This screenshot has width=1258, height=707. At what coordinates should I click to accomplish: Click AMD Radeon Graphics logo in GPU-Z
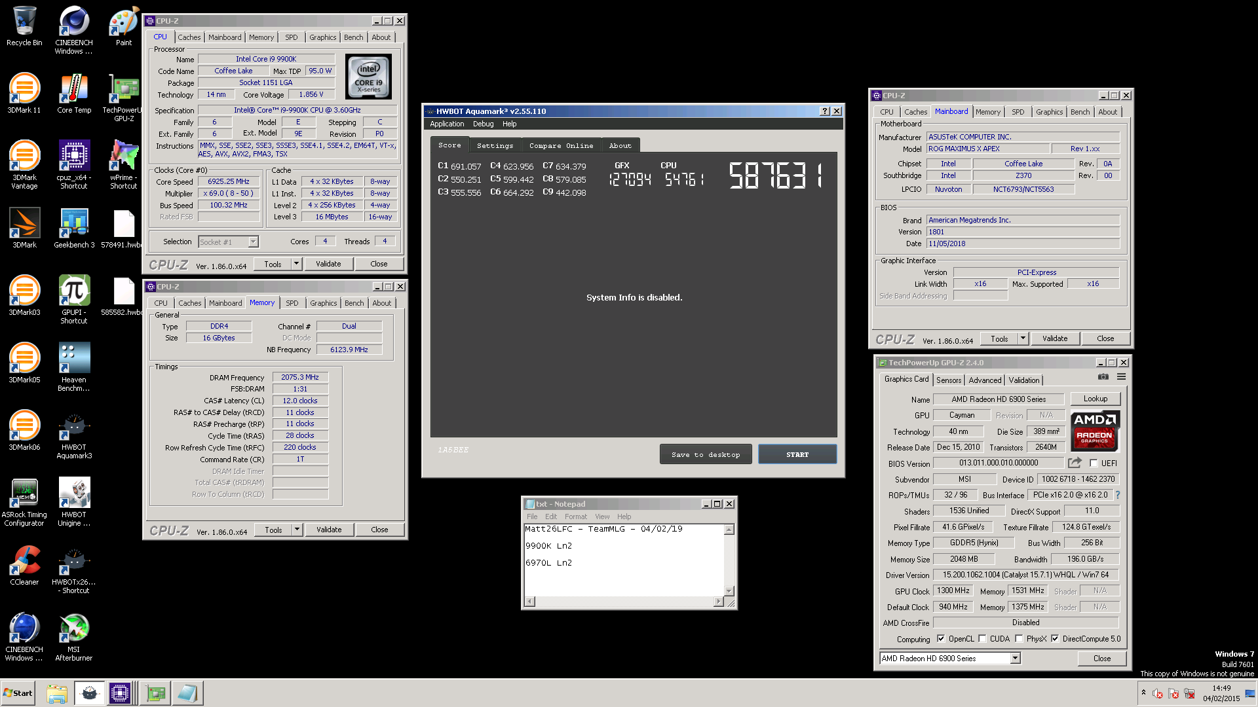1095,431
